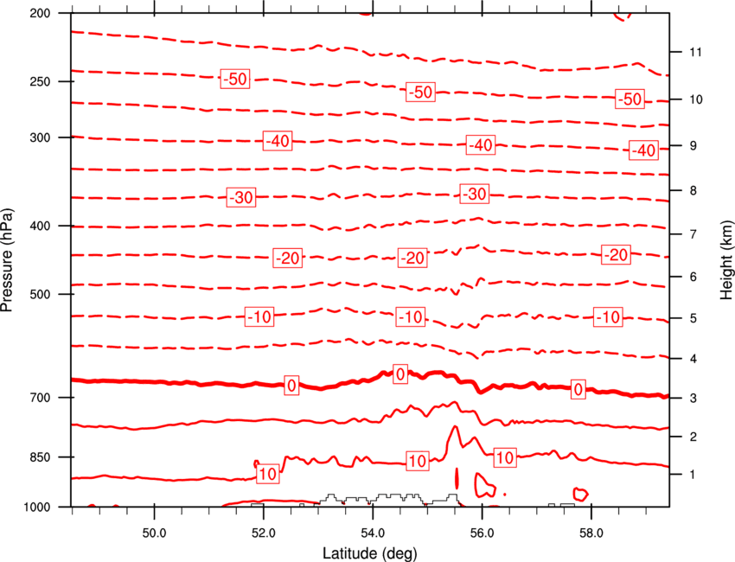Pick the 10 km height axis tick label

(695, 99)
